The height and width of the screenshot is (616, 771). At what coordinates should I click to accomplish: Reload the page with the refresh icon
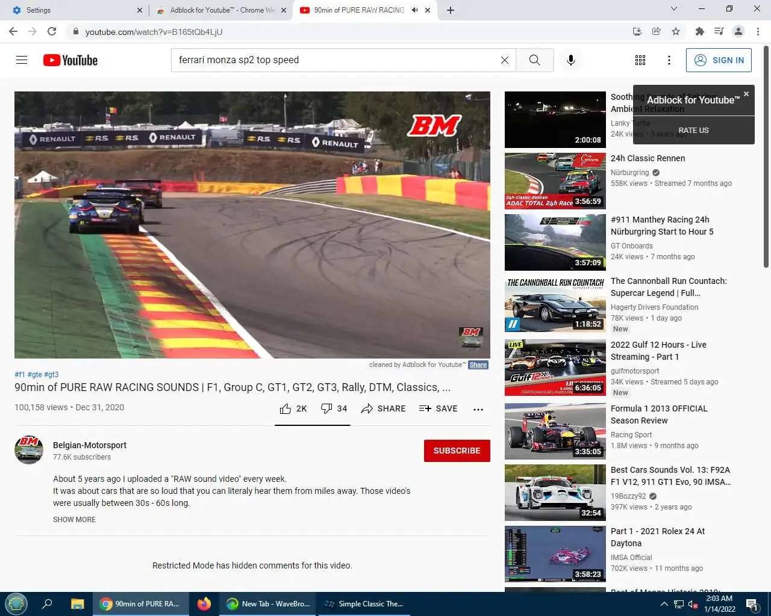(x=52, y=31)
